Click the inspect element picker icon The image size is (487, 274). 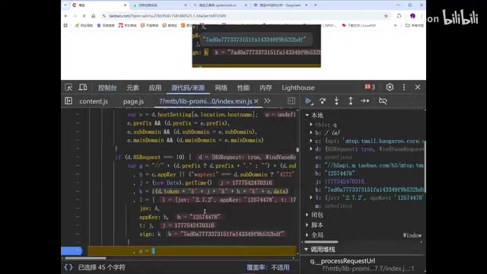point(68,88)
